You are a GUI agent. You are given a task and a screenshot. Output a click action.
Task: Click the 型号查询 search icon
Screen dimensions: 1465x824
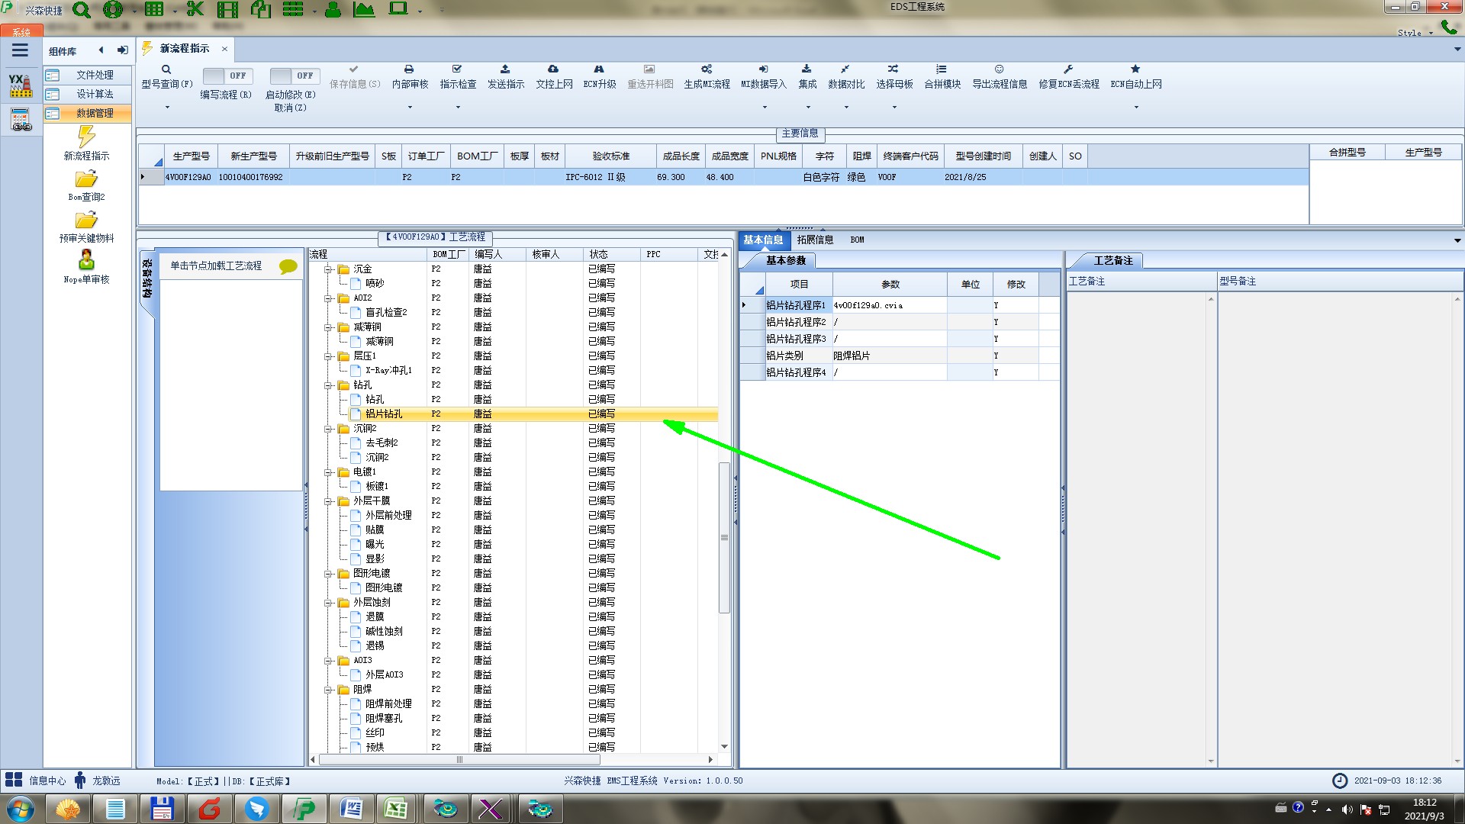coord(166,69)
